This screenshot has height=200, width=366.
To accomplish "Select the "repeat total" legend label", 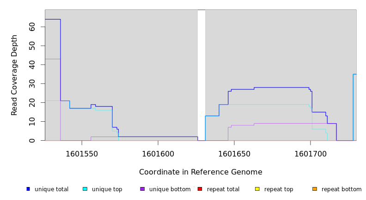I will pyautogui.click(x=223, y=189).
